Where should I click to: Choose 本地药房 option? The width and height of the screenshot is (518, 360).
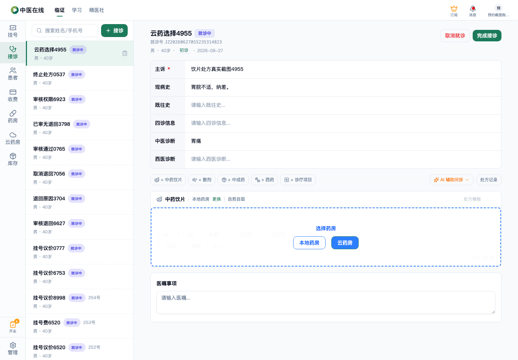[x=309, y=243]
